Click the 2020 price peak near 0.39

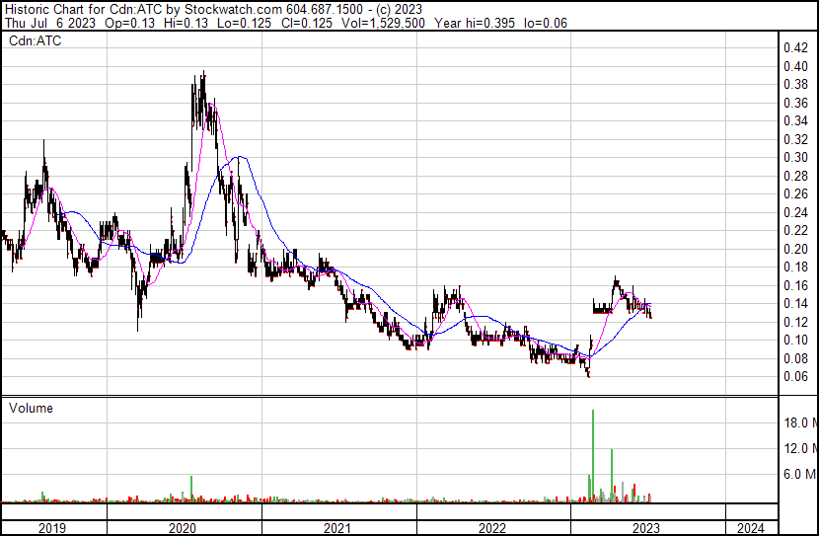[203, 73]
